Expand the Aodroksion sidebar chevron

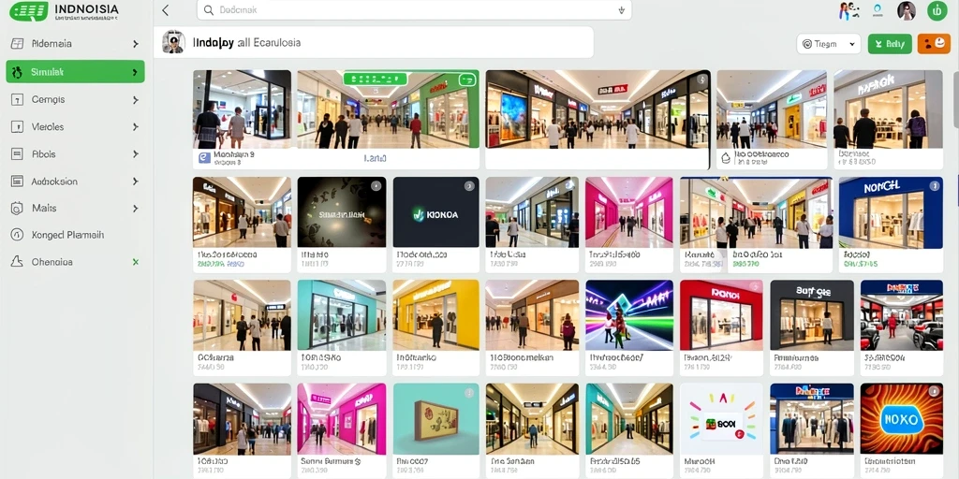point(135,181)
